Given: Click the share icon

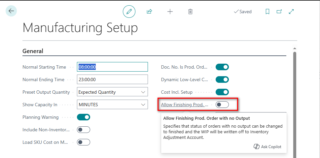Looking at the screenshot, I should pyautogui.click(x=149, y=12).
